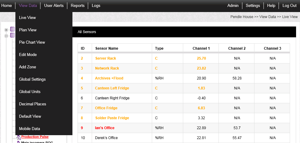The height and width of the screenshot is (143, 300).
Task: Go to Reports in navigation bar
Action: click(78, 6)
